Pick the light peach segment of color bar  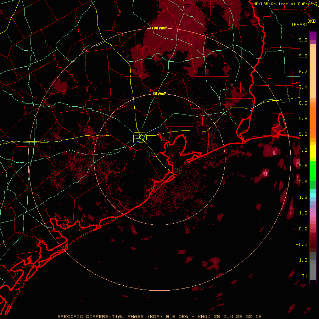pos(313,73)
